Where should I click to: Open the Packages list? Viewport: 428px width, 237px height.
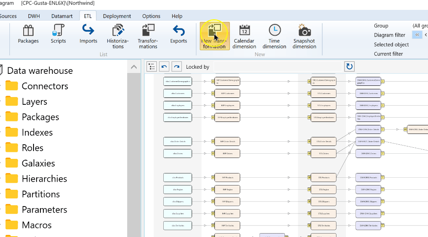28,34
